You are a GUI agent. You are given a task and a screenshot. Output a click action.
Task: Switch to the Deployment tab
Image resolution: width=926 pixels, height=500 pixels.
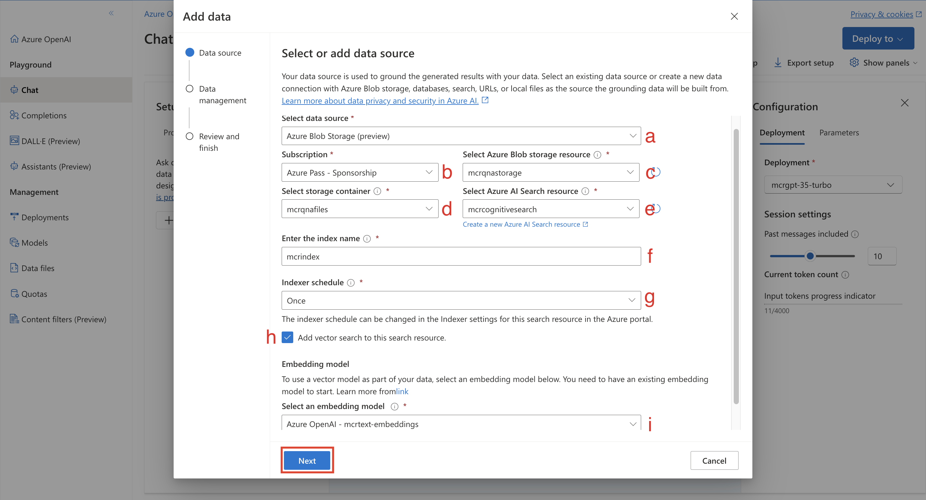click(782, 133)
